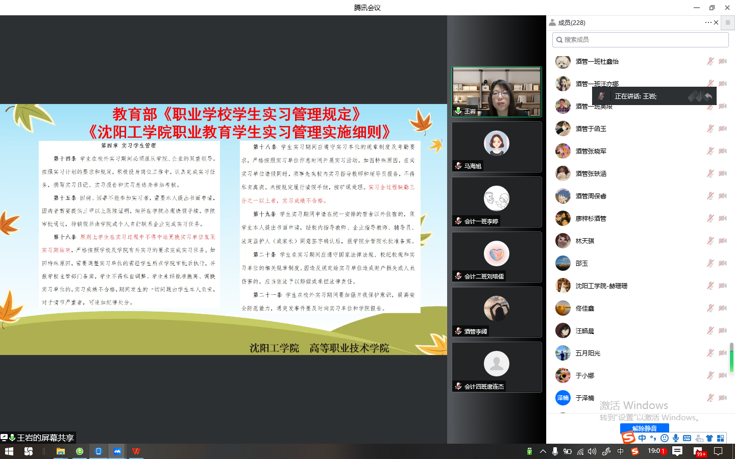The width and height of the screenshot is (735, 459).
Task: Toggle camera for 林天骐
Action: point(723,241)
